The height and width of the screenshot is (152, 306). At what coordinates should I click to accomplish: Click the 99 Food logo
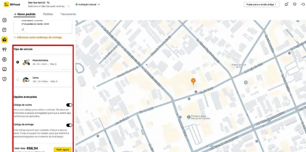point(12,4)
